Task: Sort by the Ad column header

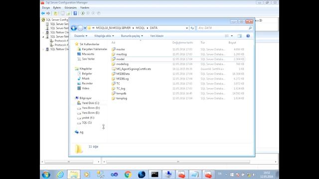Action: pyautogui.click(x=113, y=43)
